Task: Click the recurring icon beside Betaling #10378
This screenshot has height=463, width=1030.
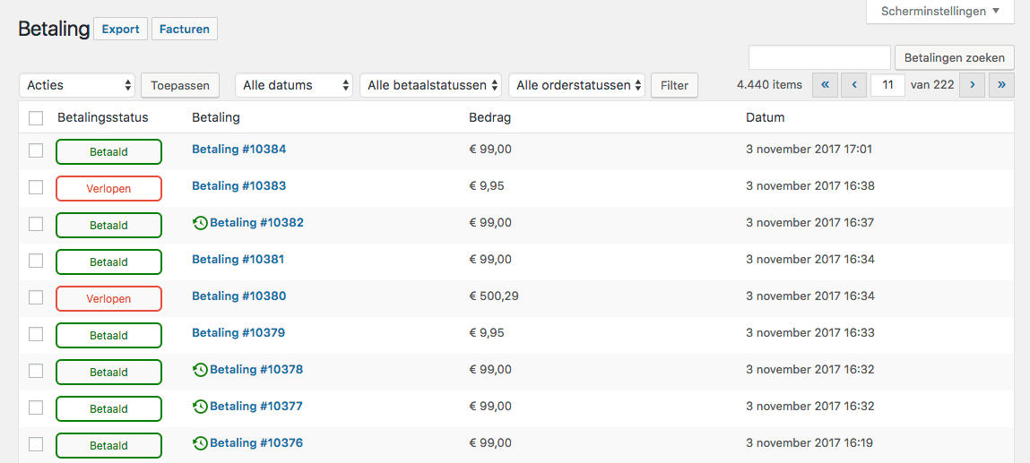Action: pos(200,370)
